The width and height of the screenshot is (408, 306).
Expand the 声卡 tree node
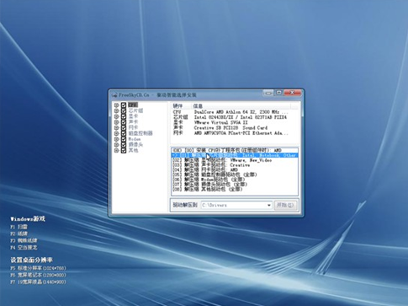pos(117,122)
